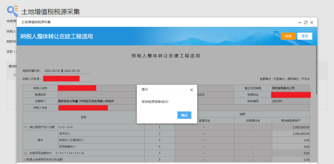The image size is (334, 164).
Task: Maximize the 土地增值税税源采集 window
Action: click(x=306, y=22)
